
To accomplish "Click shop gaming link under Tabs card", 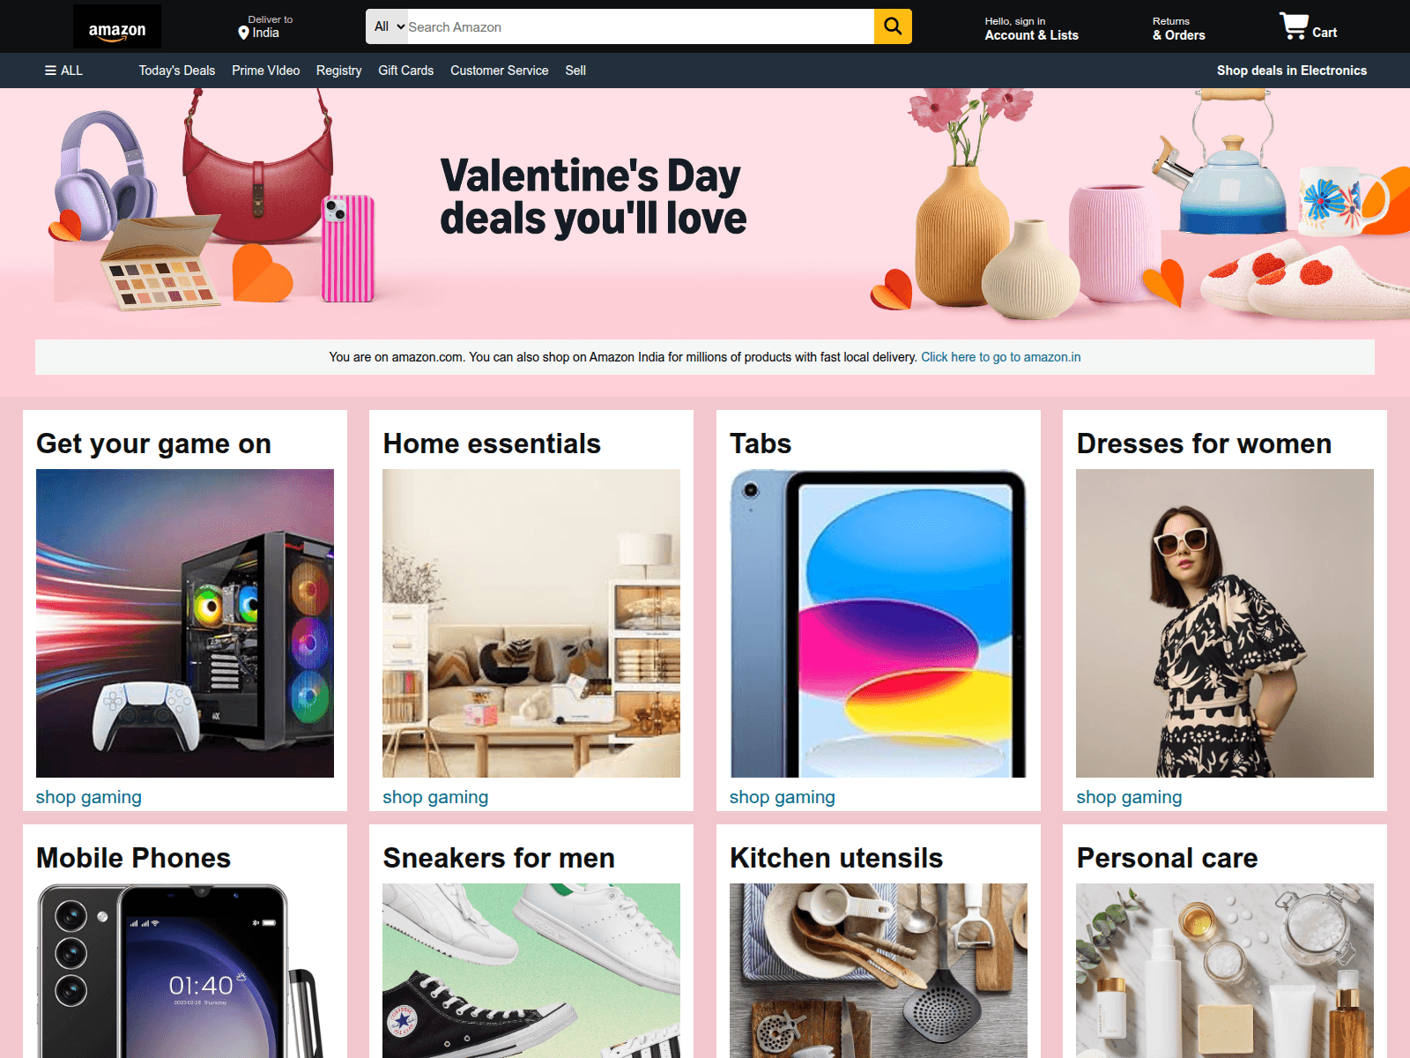I will pos(783,797).
